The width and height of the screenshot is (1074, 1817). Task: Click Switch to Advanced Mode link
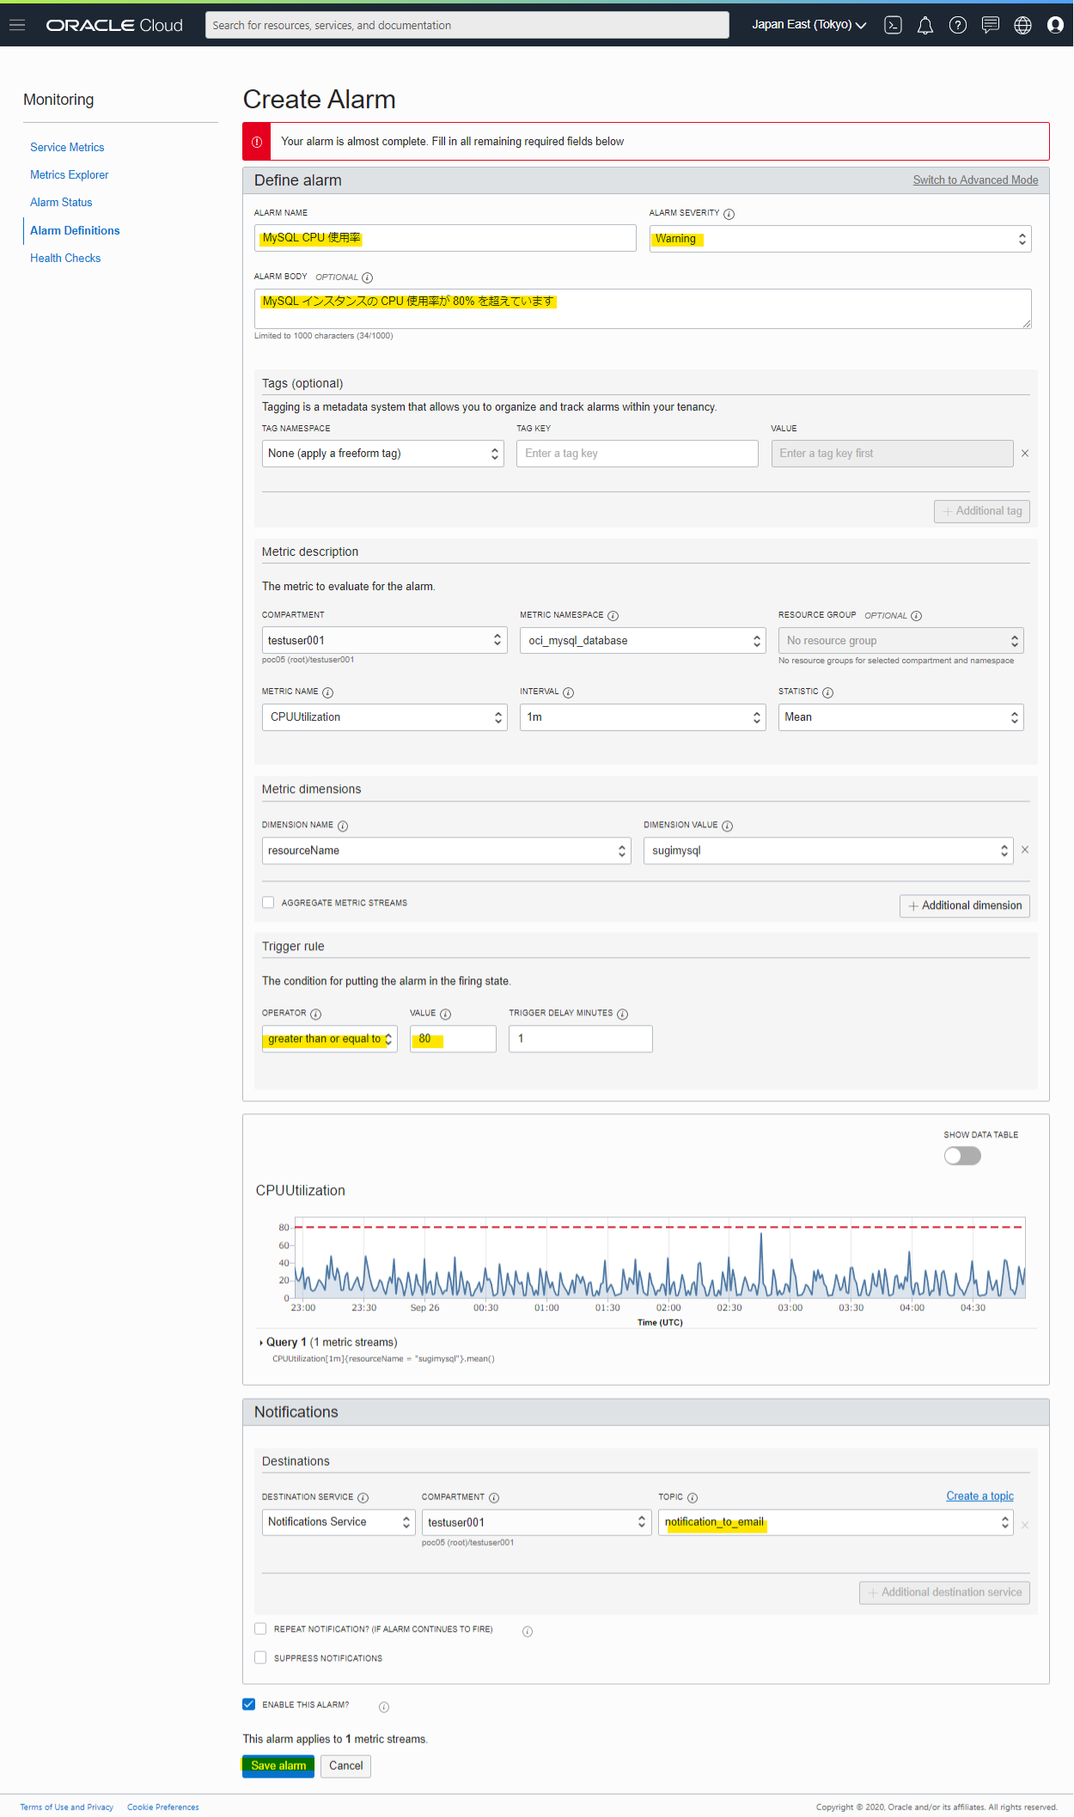975,180
